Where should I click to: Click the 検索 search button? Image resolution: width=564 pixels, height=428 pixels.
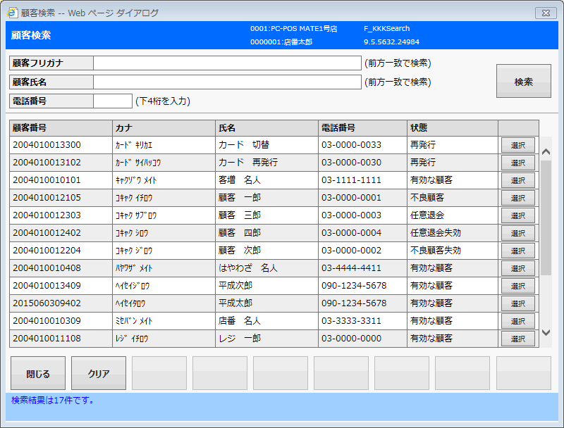pos(523,81)
